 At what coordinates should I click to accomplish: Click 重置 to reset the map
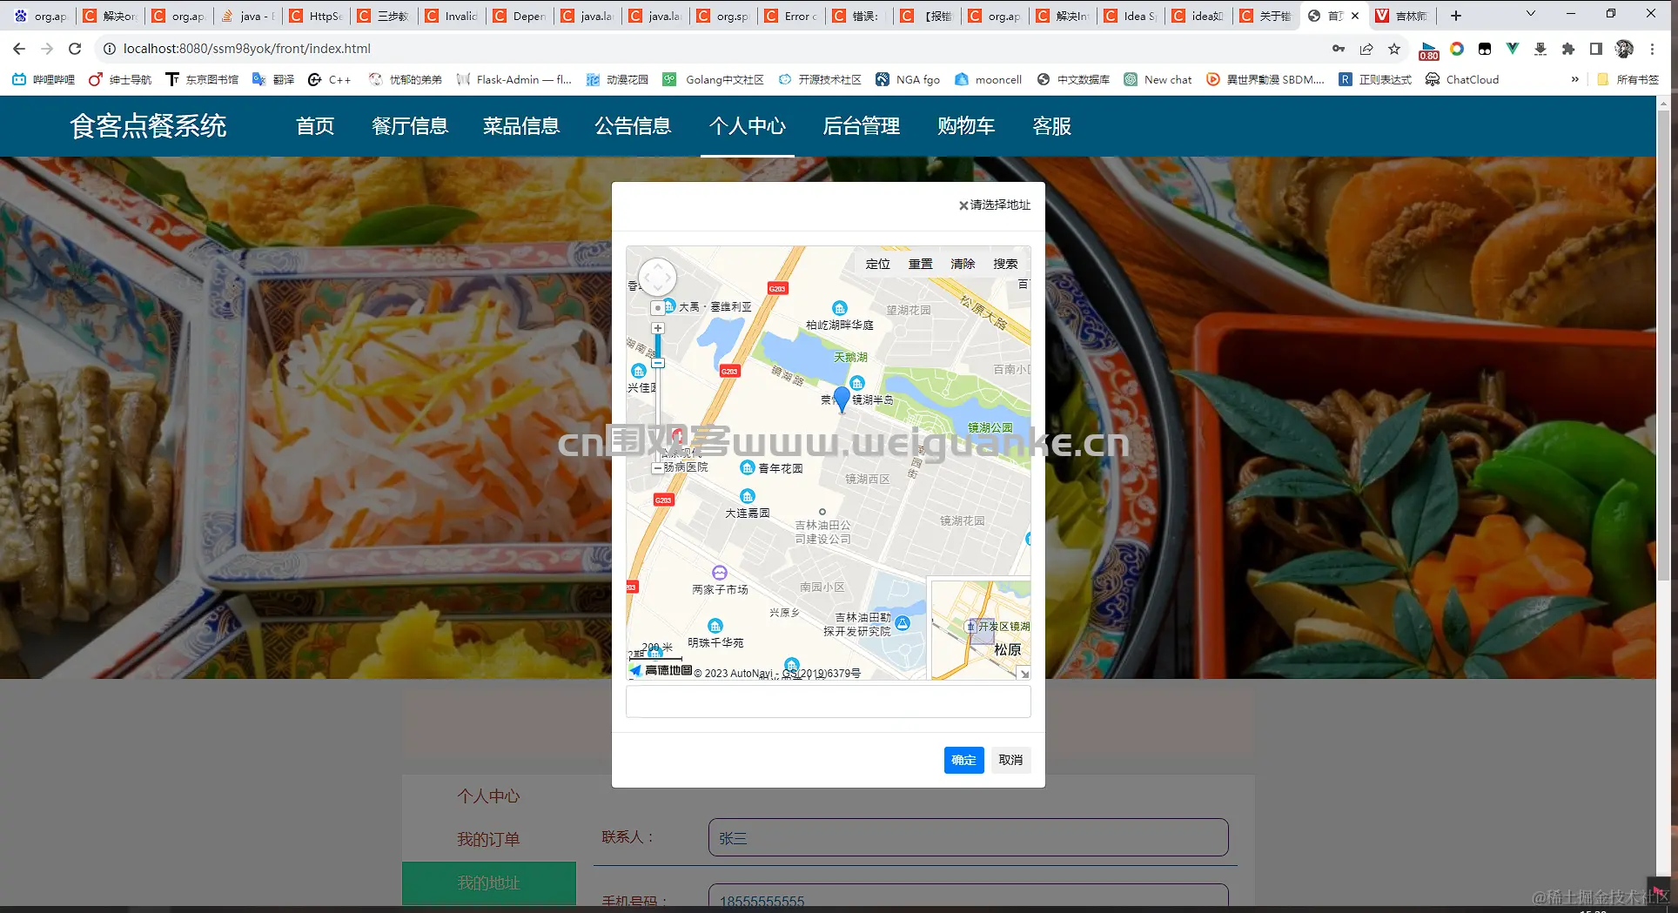[921, 264]
